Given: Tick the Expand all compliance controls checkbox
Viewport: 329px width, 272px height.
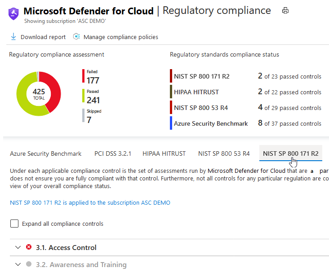Looking at the screenshot, I should pos(14,224).
